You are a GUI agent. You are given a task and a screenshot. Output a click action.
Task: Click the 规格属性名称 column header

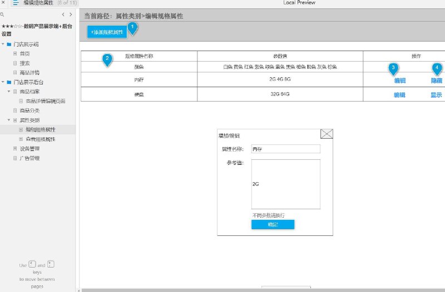[x=139, y=56]
